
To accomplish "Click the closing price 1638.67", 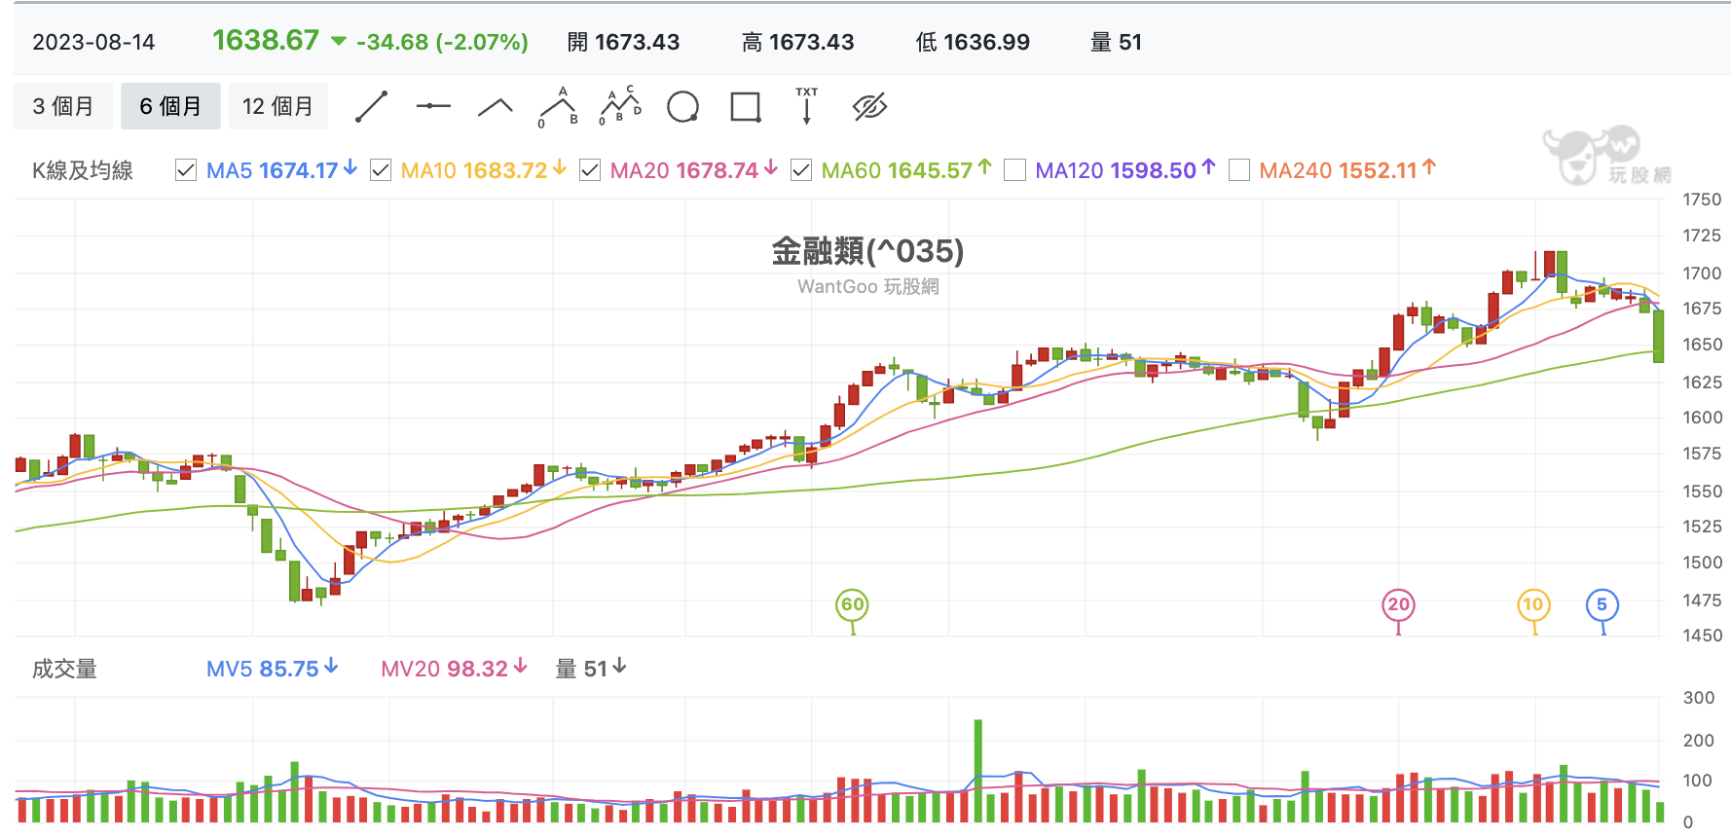I will tap(266, 40).
